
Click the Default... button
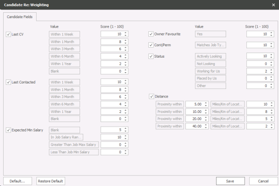pos(19,181)
